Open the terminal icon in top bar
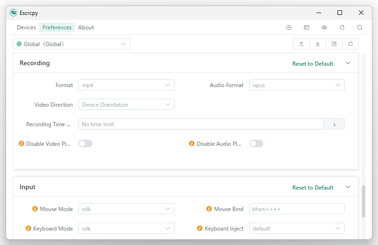 307,27
